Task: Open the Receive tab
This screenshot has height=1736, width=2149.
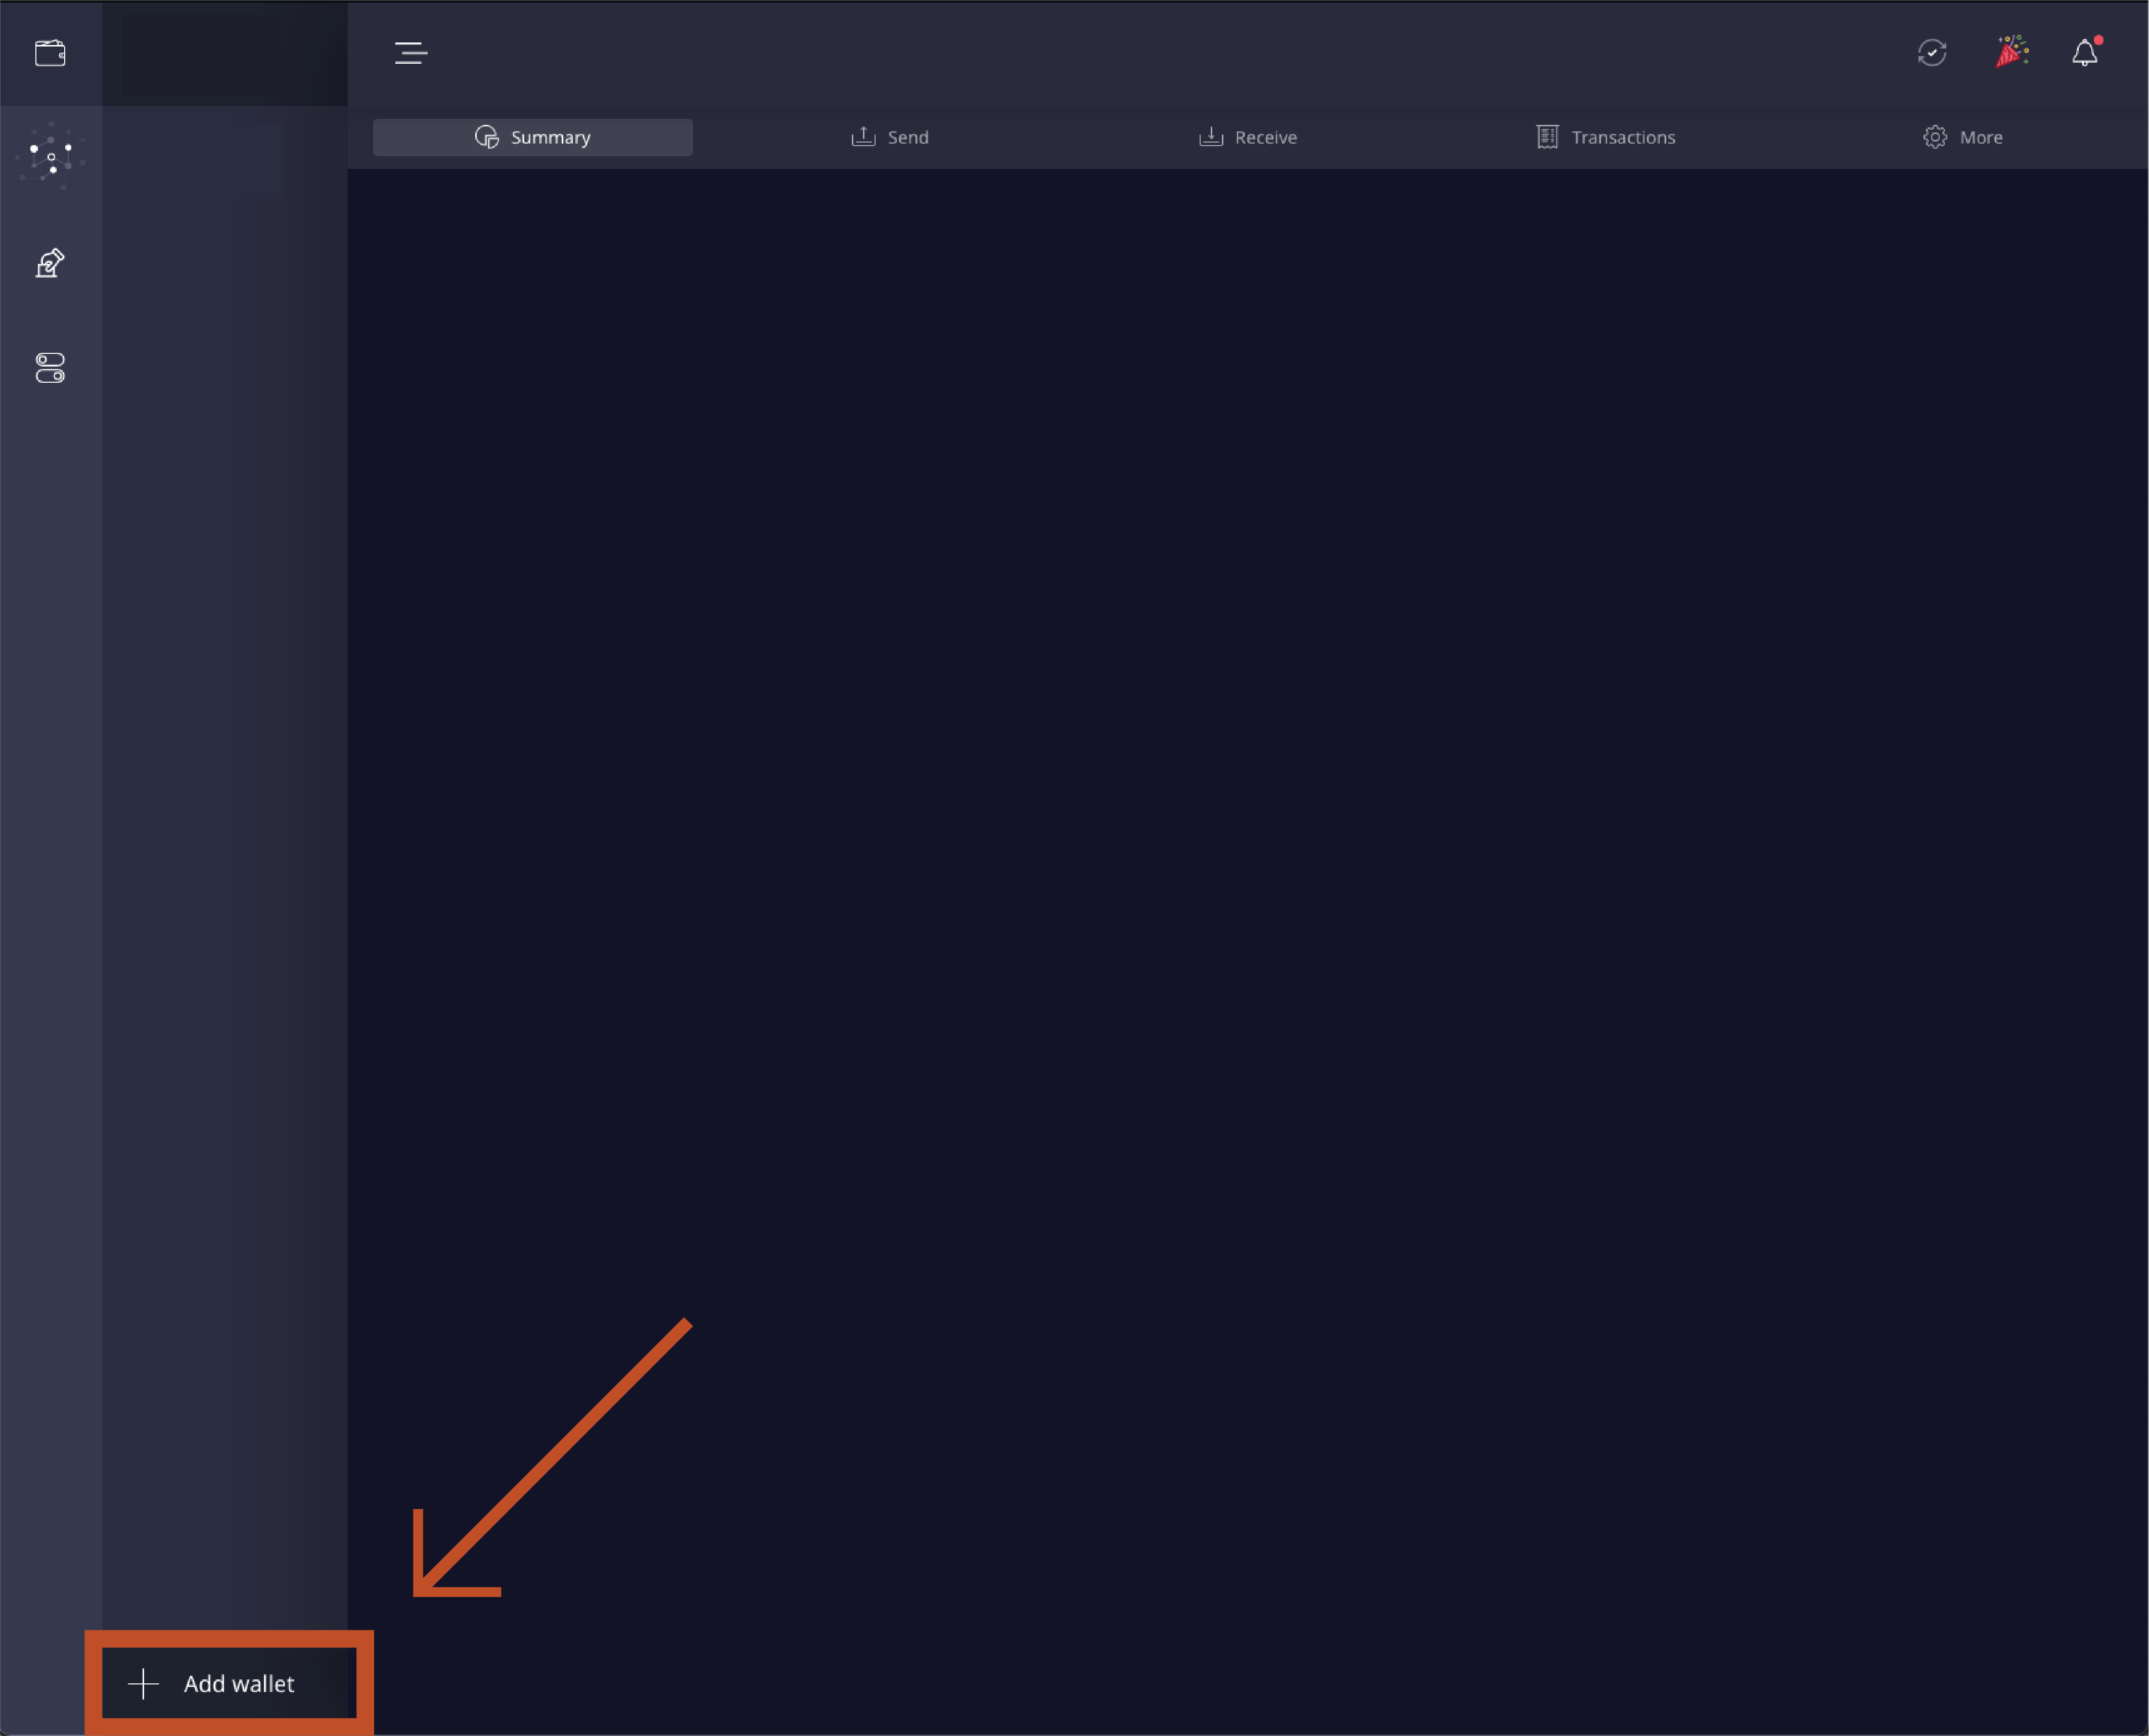Action: 1248,137
